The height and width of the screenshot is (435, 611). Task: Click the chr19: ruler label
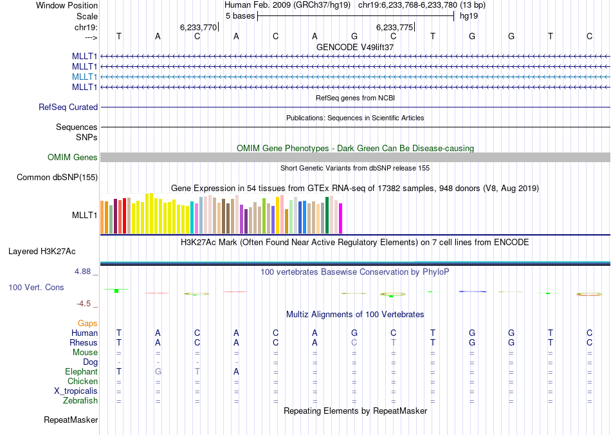(x=86, y=27)
